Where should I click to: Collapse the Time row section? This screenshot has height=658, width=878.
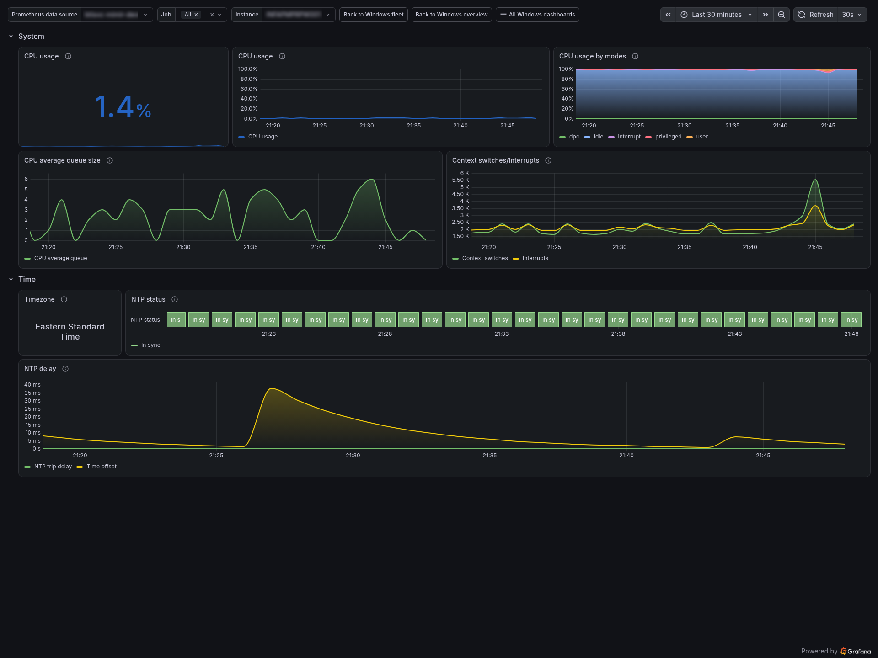pos(11,279)
